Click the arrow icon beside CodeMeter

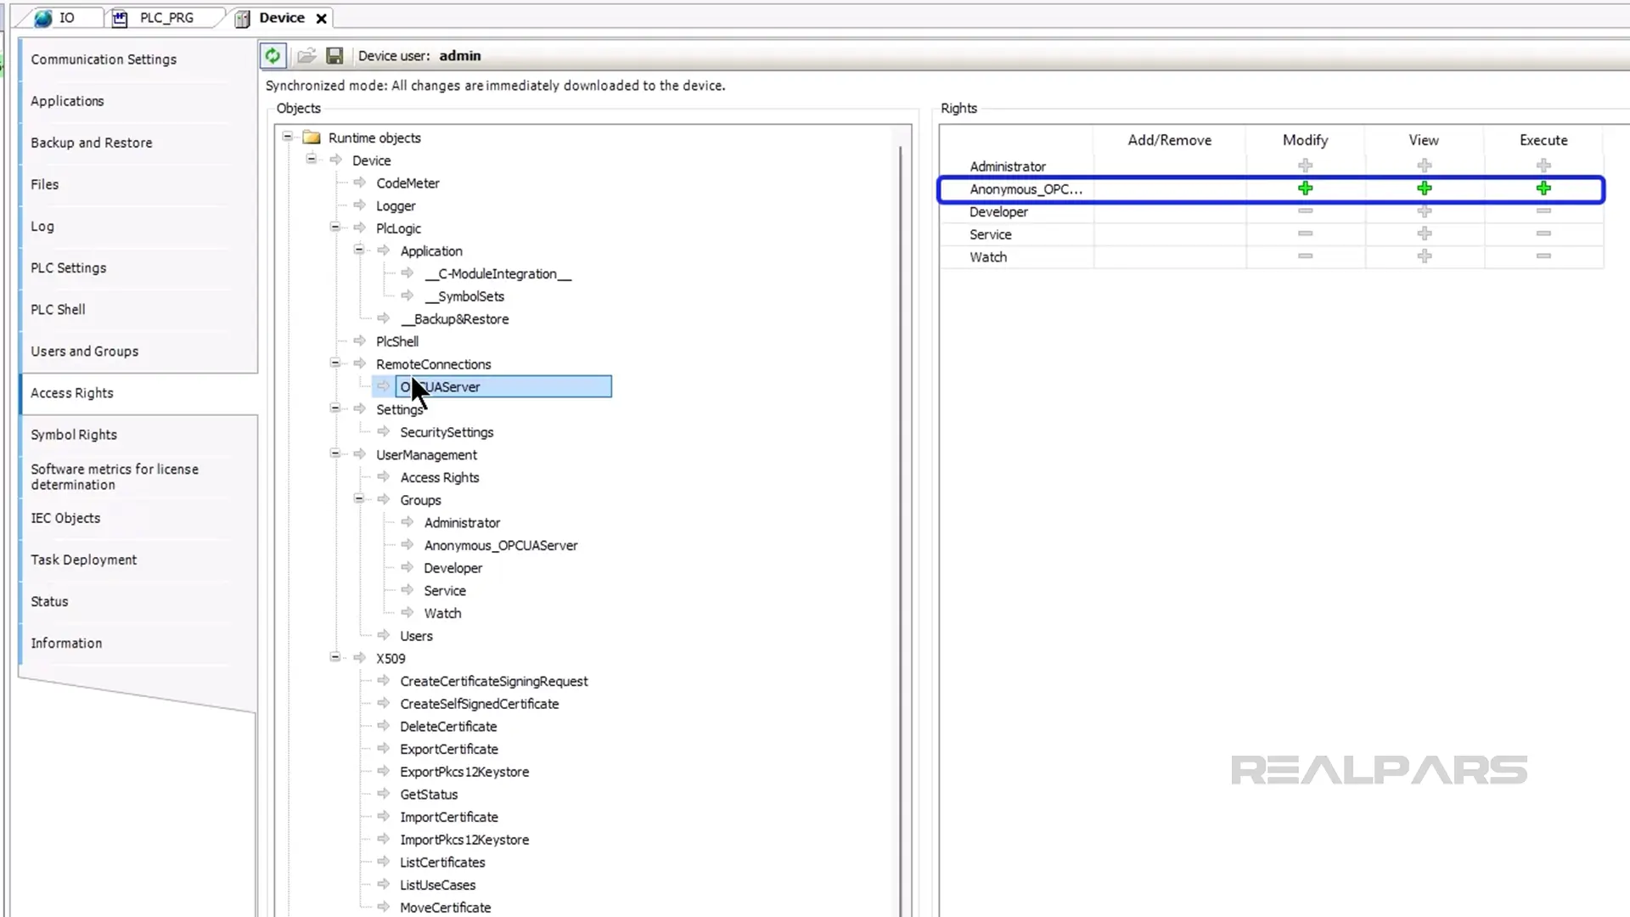(x=360, y=183)
